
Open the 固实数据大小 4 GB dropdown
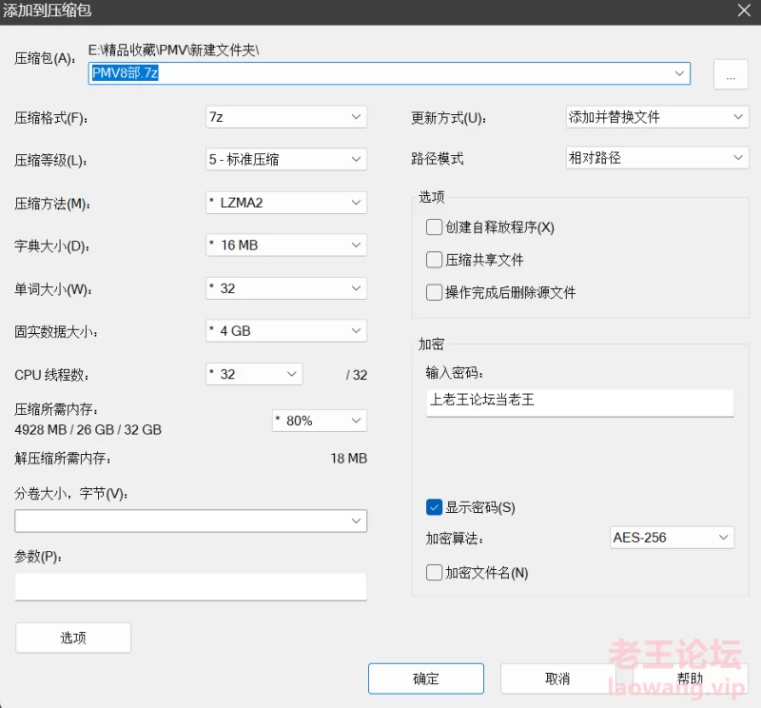[x=286, y=331]
